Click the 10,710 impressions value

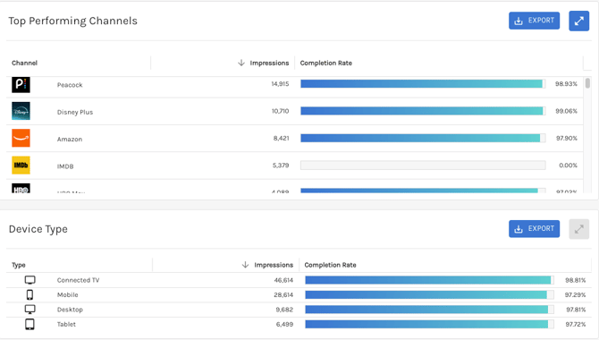click(x=280, y=111)
